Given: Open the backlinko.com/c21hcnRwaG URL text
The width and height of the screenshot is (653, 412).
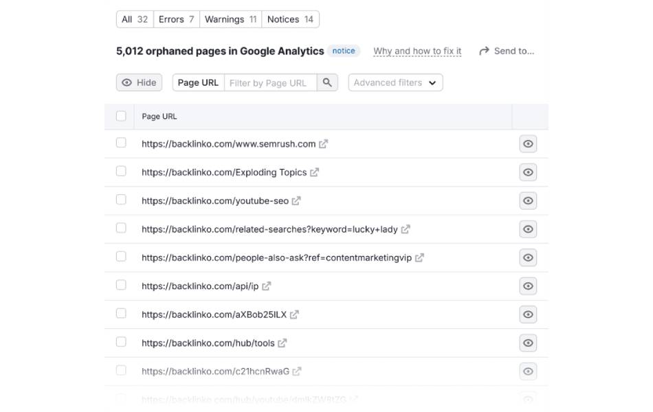Looking at the screenshot, I should pos(215,371).
